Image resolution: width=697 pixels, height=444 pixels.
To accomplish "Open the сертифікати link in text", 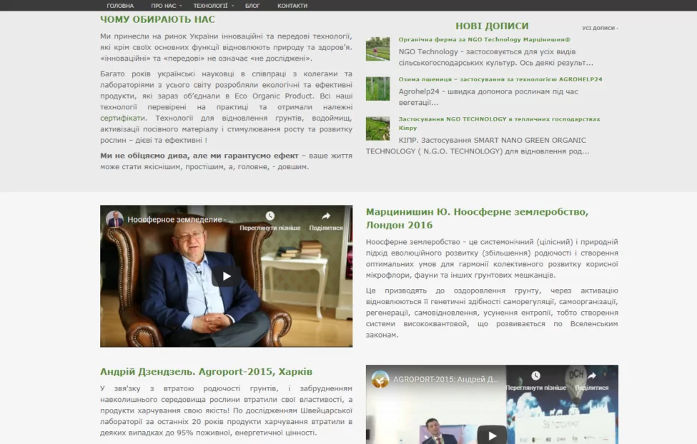I will 123,118.
